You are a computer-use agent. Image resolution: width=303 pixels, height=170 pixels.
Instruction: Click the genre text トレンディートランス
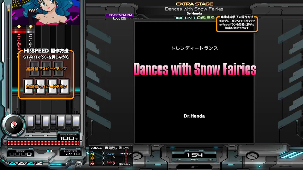[x=194, y=48]
